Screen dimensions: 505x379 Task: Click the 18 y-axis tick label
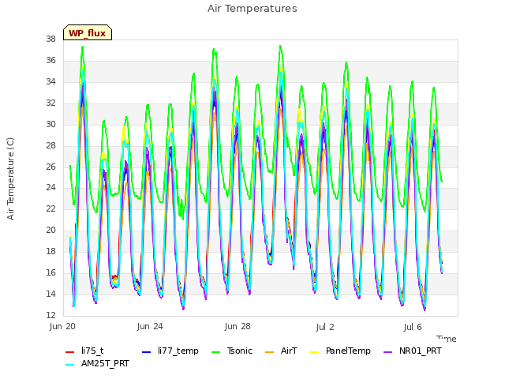[50, 251]
